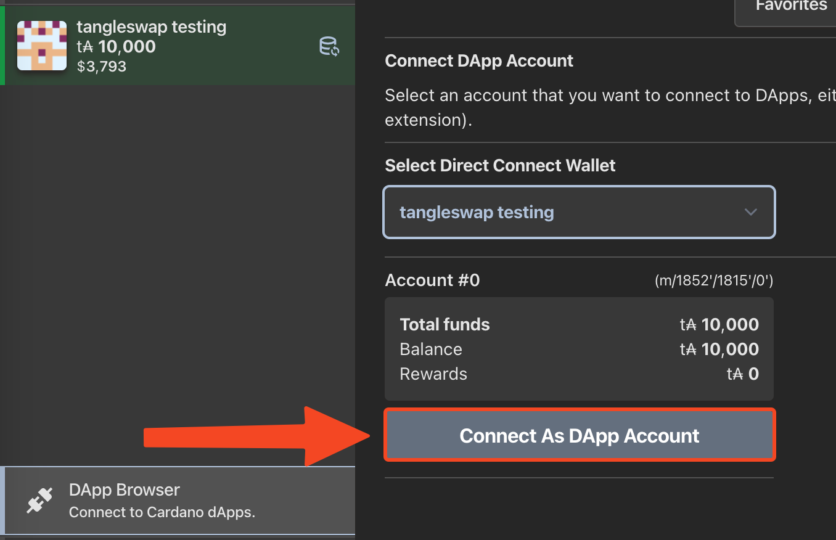The width and height of the screenshot is (836, 540).
Task: Click the 'Connect to Cardano dApps.' subtitle
Action: pos(162,512)
